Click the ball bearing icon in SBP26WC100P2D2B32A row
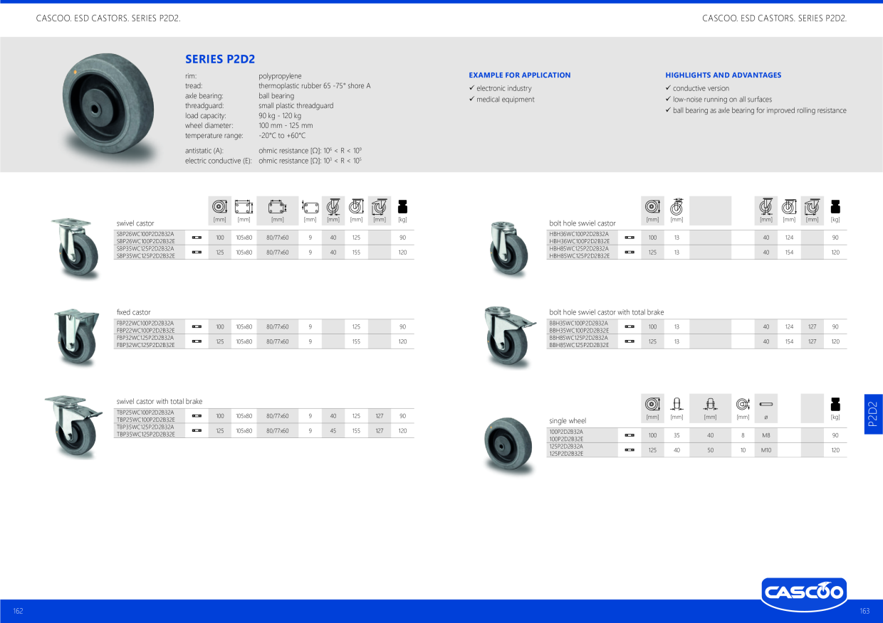The height and width of the screenshot is (623, 883). click(x=197, y=238)
